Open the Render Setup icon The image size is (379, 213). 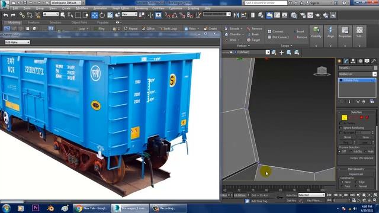pos(303,15)
